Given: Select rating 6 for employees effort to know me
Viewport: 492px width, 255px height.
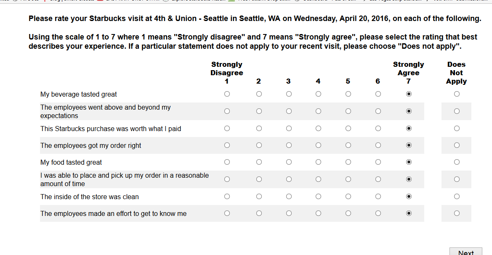Looking at the screenshot, I should click(378, 213).
